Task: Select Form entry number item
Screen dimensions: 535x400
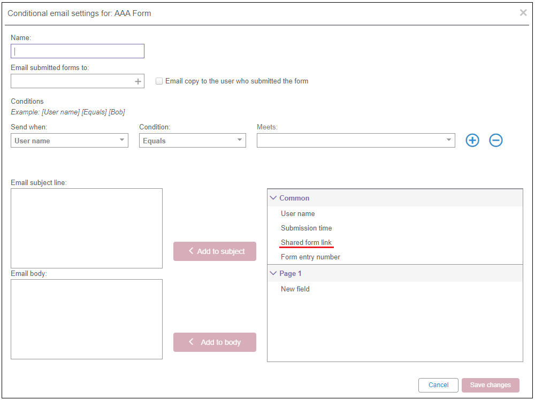Action: point(310,257)
